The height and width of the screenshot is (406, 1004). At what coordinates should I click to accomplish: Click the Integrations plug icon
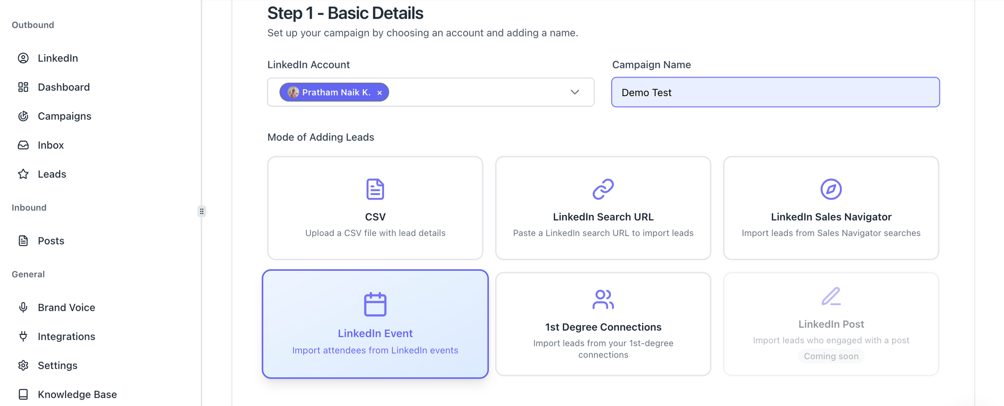click(23, 336)
